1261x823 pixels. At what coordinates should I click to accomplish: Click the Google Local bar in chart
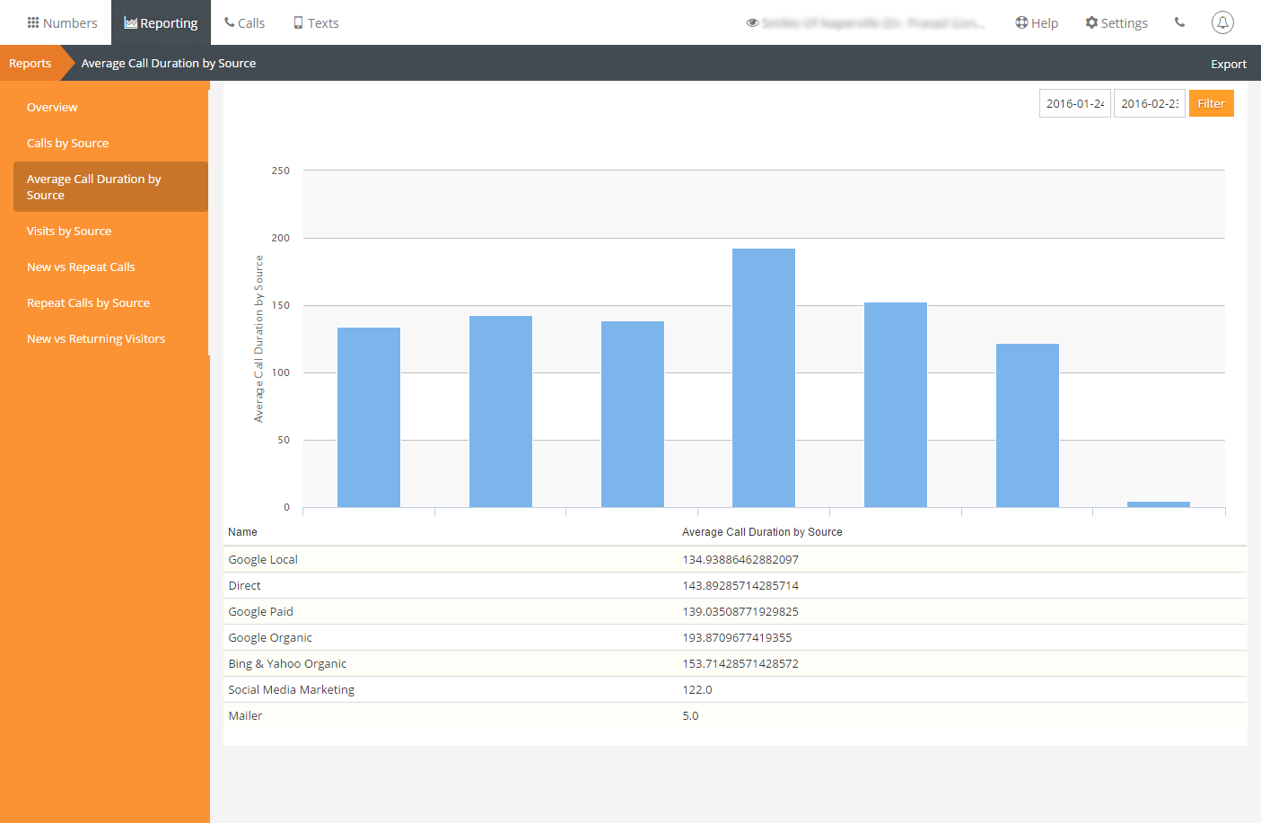click(x=369, y=417)
